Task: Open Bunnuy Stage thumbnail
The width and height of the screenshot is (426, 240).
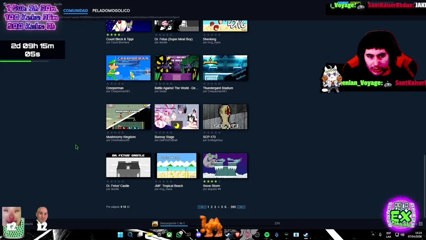Action: 177,117
